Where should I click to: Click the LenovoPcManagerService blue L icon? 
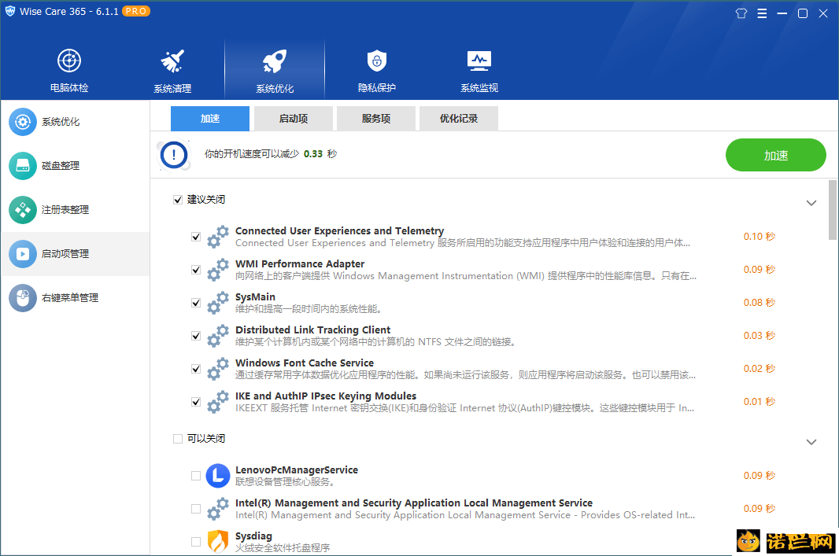[218, 476]
